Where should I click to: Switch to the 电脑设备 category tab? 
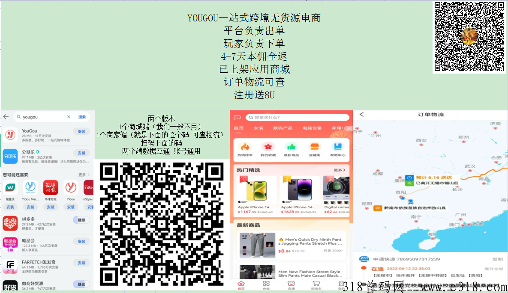tap(313, 128)
